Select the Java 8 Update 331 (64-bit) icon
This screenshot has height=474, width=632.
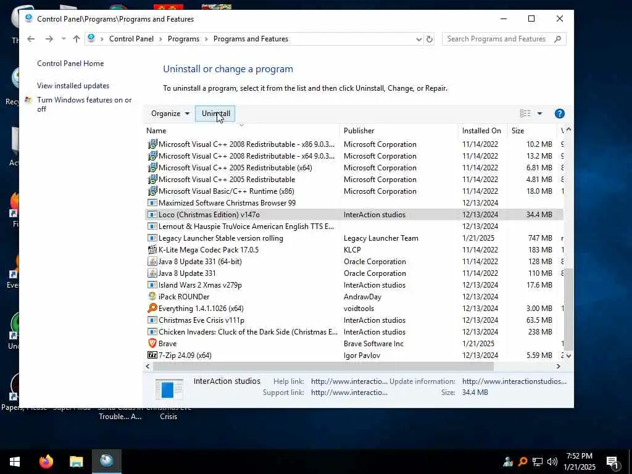[x=152, y=261]
